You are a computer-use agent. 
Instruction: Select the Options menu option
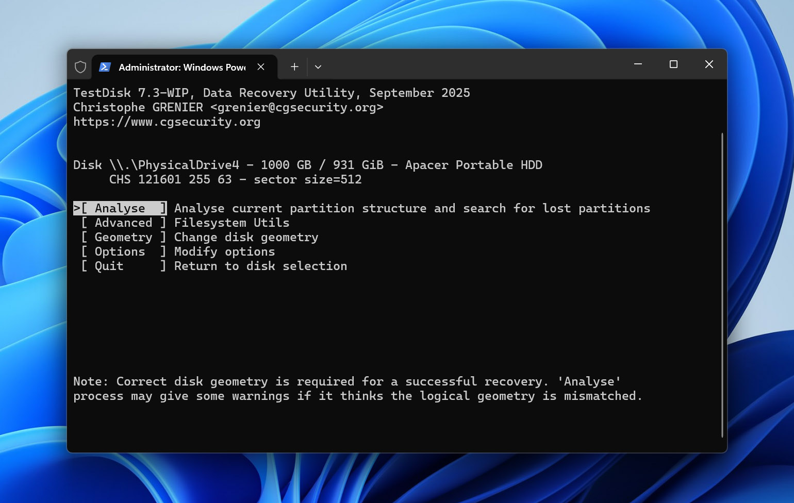click(124, 252)
